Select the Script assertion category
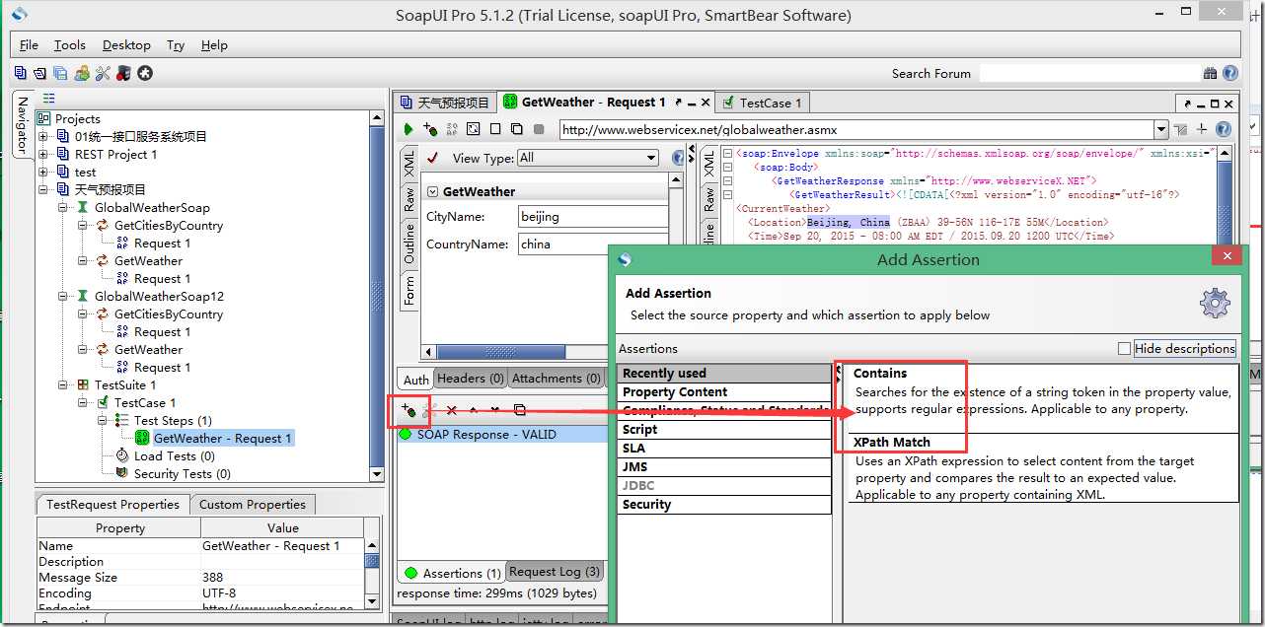Viewport: 1265px width, 627px height. 725,429
